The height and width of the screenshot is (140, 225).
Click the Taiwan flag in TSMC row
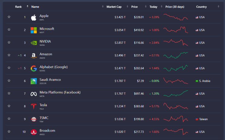tap(197, 119)
